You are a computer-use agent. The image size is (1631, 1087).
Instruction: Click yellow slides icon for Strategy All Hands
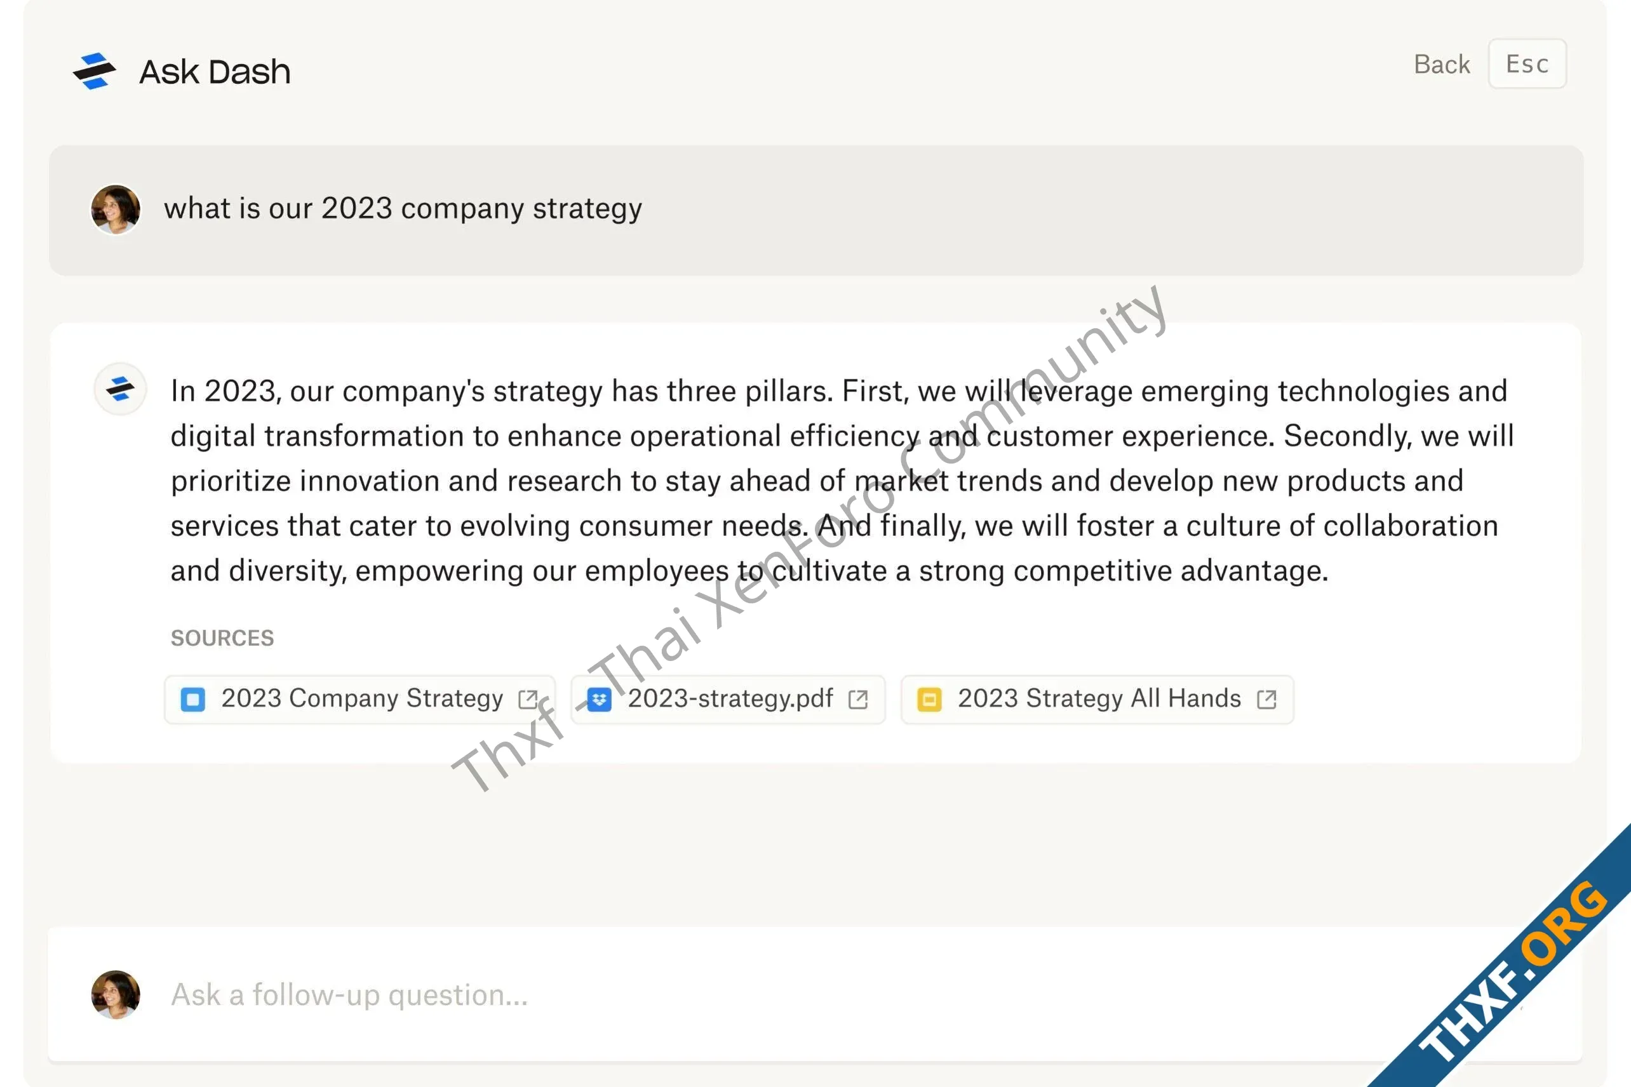tap(929, 700)
